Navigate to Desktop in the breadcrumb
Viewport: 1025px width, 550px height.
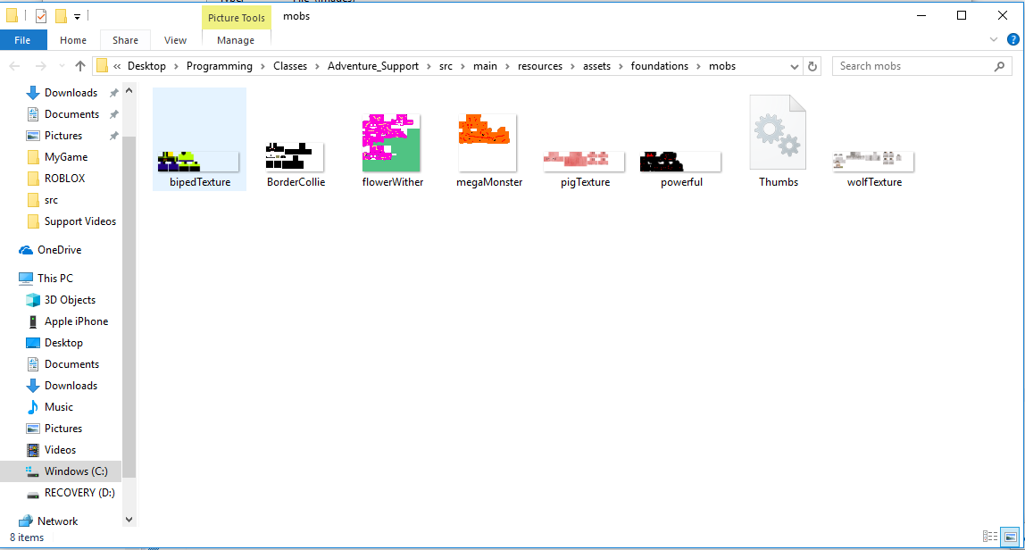click(x=146, y=66)
